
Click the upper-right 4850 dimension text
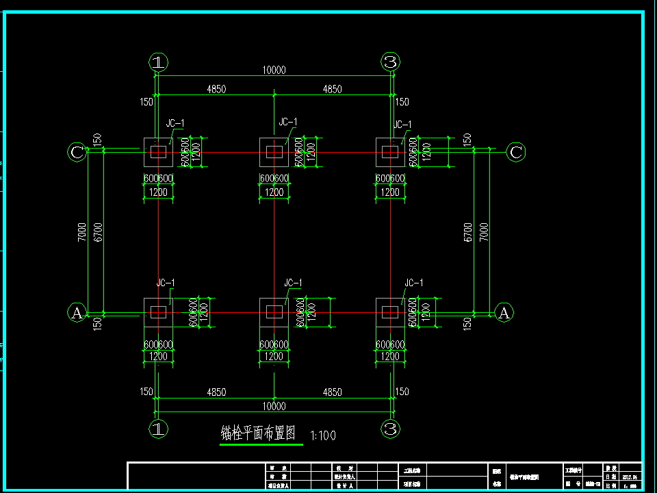coord(333,89)
